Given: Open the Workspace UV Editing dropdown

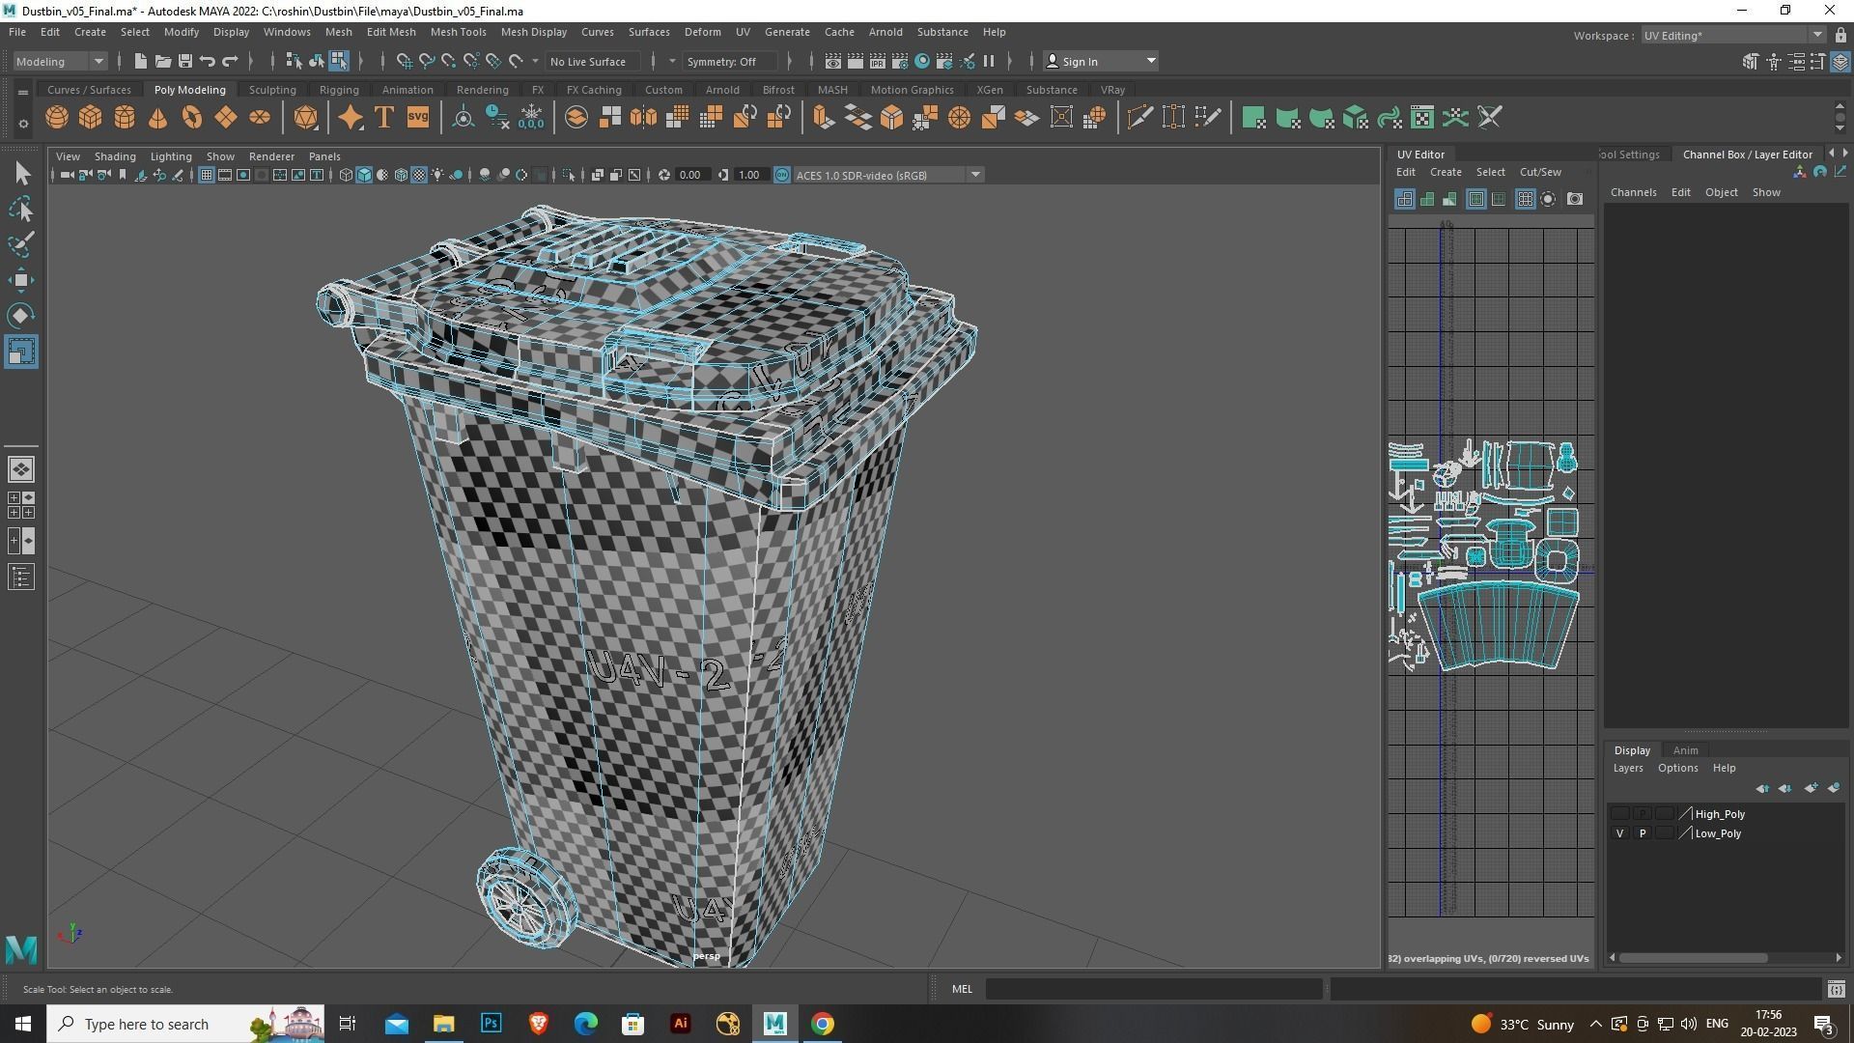Looking at the screenshot, I should [x=1733, y=35].
